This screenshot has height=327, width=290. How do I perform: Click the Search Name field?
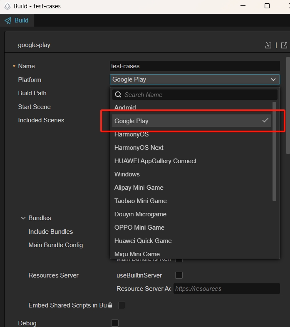point(195,95)
